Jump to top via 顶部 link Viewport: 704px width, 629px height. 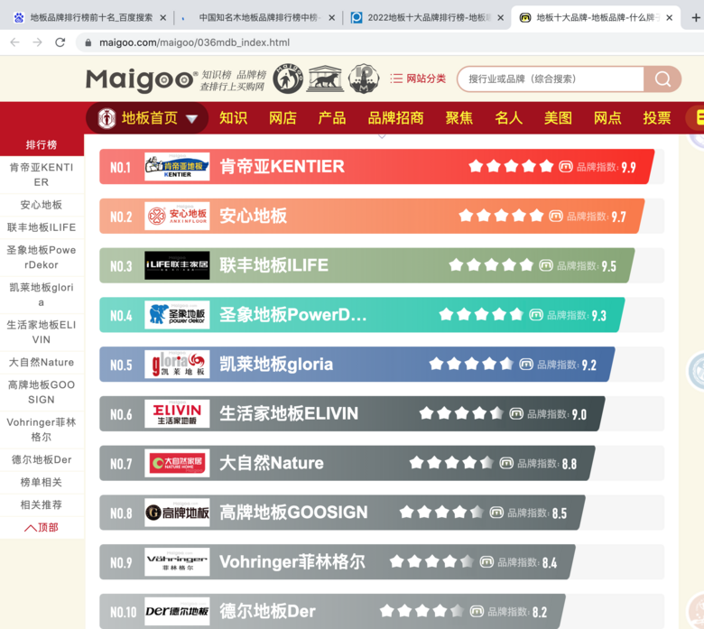(42, 527)
